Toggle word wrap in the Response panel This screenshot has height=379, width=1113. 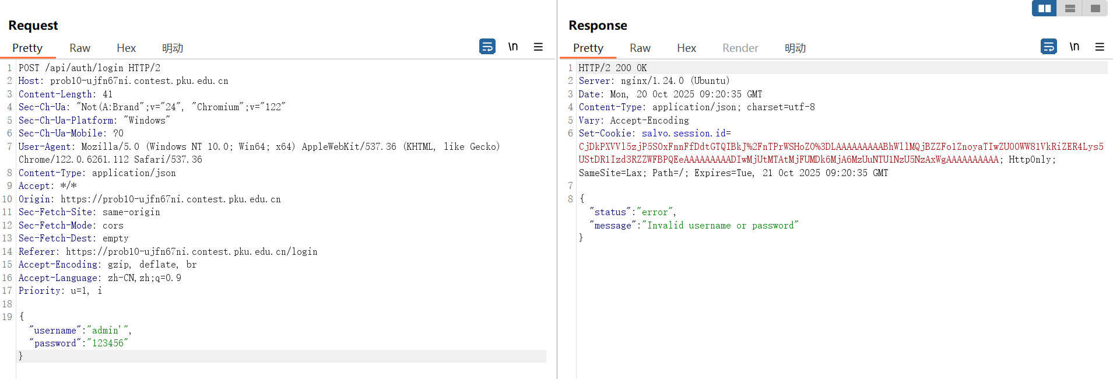click(x=1048, y=46)
